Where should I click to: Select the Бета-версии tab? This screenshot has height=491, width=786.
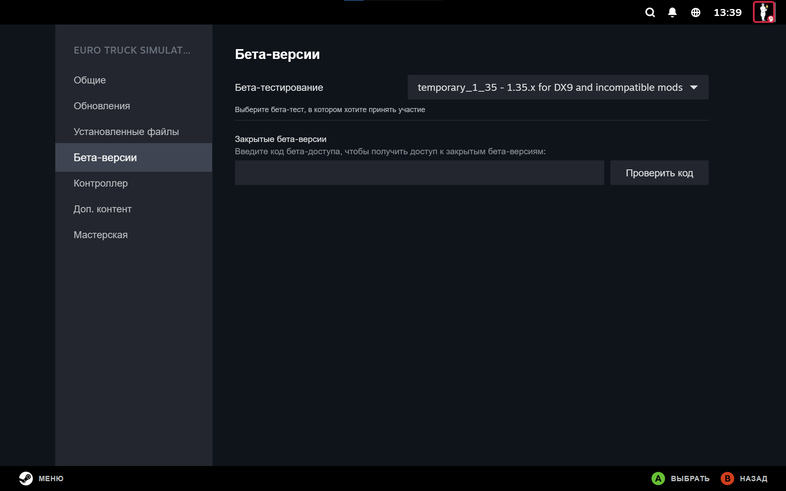(133, 158)
